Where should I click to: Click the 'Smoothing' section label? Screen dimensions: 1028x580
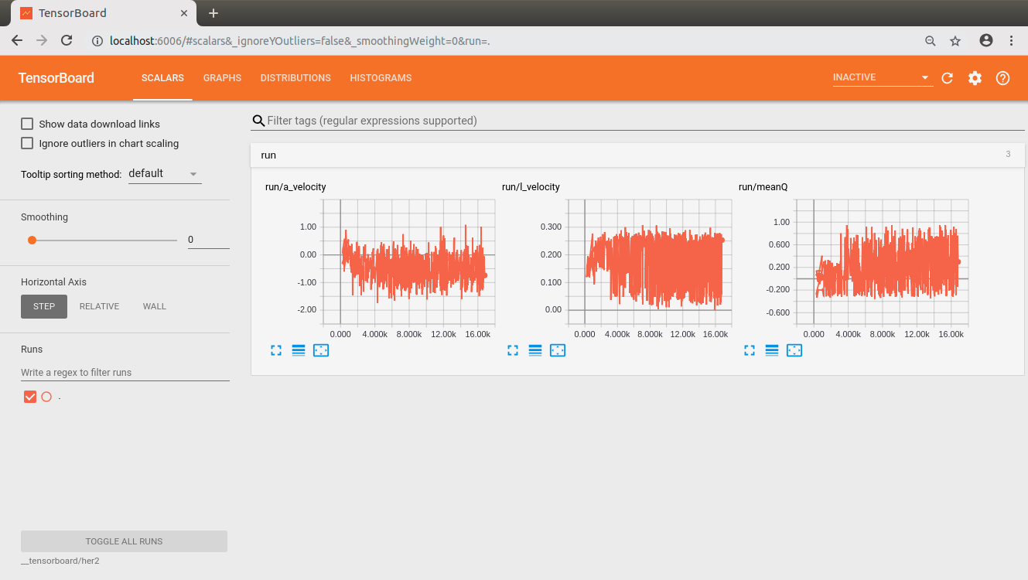pos(44,217)
